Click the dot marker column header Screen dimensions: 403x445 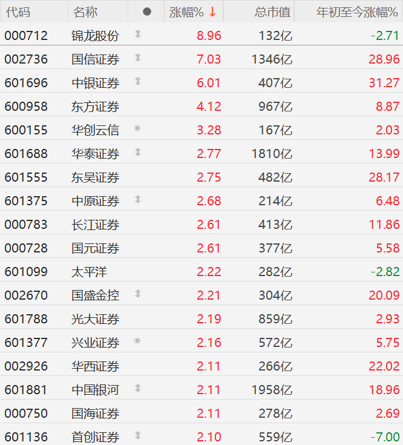click(147, 12)
